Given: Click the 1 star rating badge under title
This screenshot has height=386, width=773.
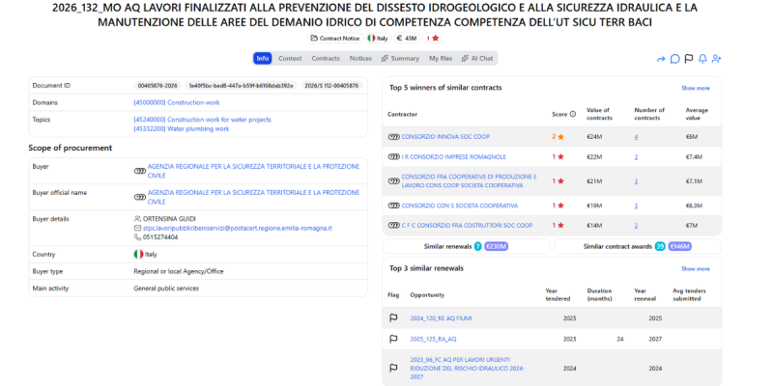Looking at the screenshot, I should tap(433, 38).
